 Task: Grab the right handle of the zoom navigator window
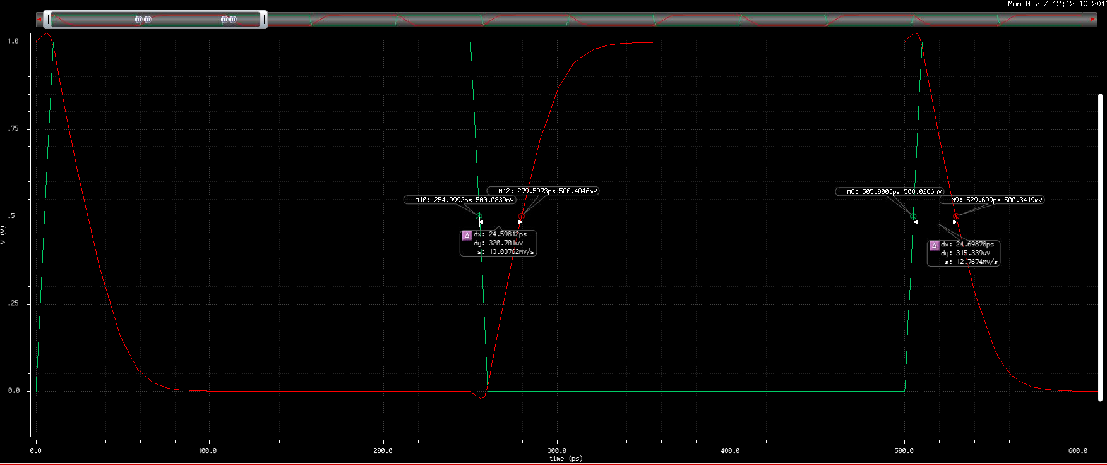click(x=263, y=20)
